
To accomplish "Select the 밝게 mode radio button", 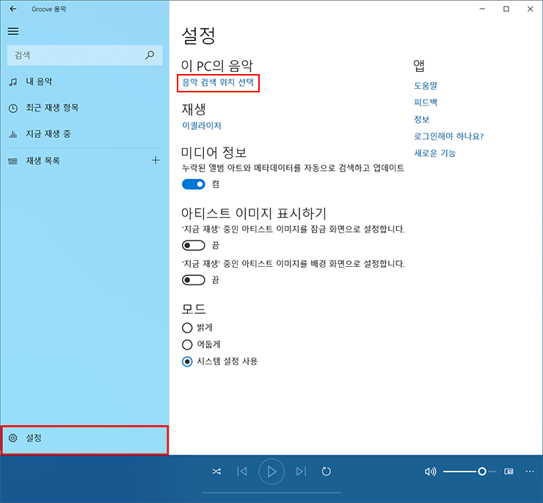I will tap(187, 328).
